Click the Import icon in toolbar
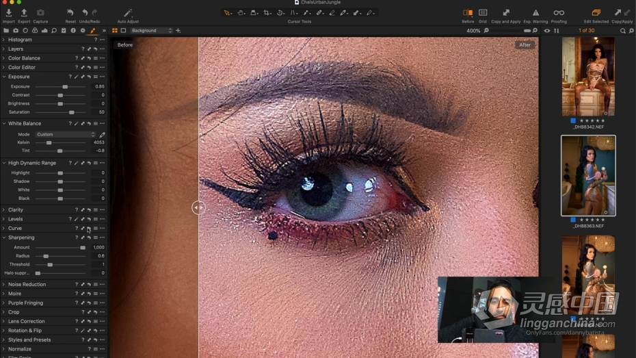This screenshot has height=358, width=636. pos(8,12)
